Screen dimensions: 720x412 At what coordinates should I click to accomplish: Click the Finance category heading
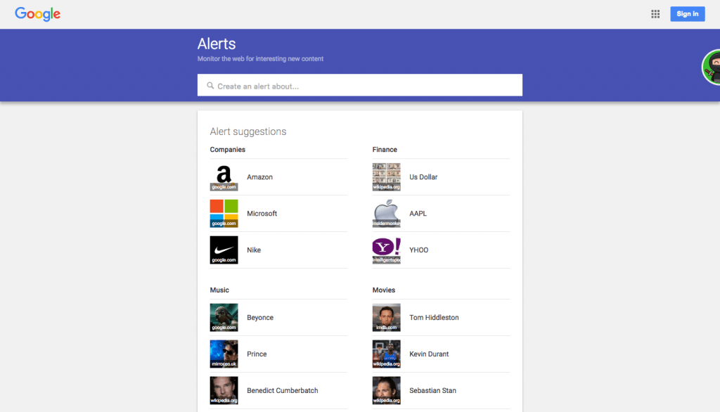pos(385,150)
